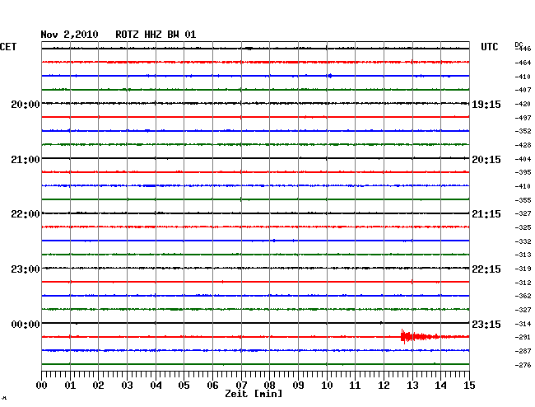
Task: Click the DC offset value "-314"
Action: pos(523,324)
